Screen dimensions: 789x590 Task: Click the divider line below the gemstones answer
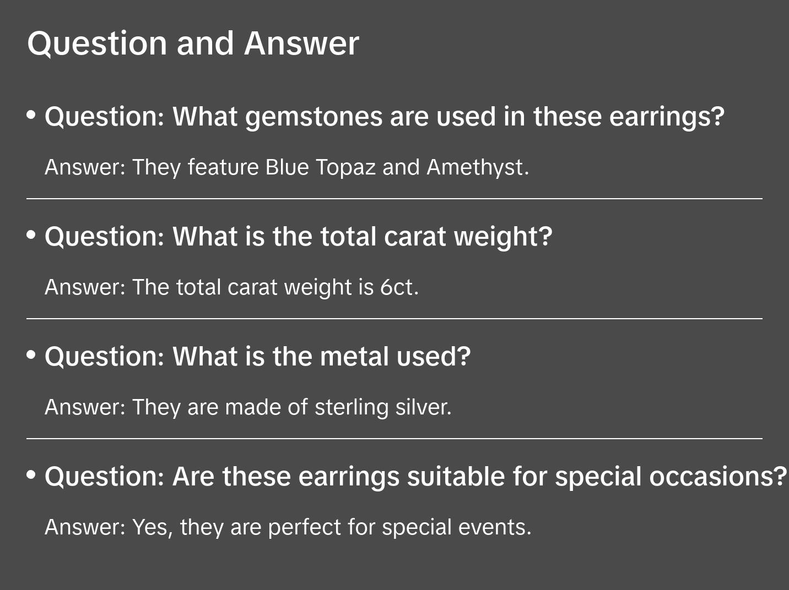[x=394, y=199]
